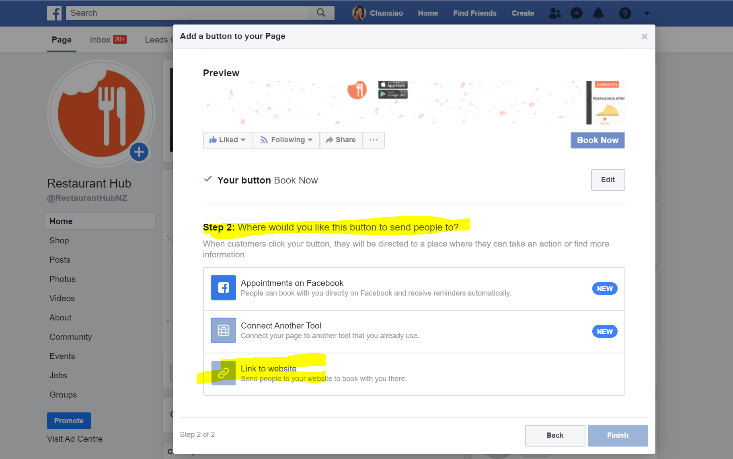The image size is (733, 459).
Task: Select Events in page sidebar
Action: (x=62, y=356)
